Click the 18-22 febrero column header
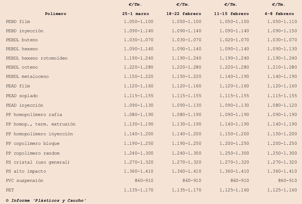Viewport: 302px width, 204px height. 184,14
